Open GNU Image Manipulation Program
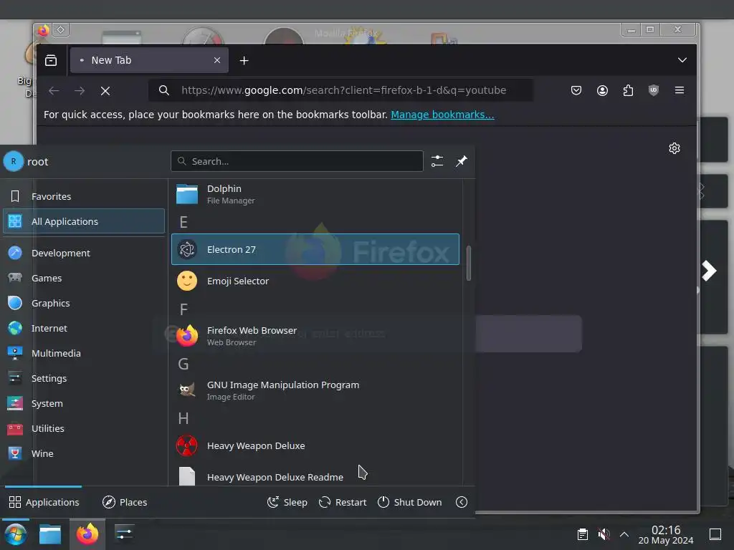 pyautogui.click(x=315, y=390)
